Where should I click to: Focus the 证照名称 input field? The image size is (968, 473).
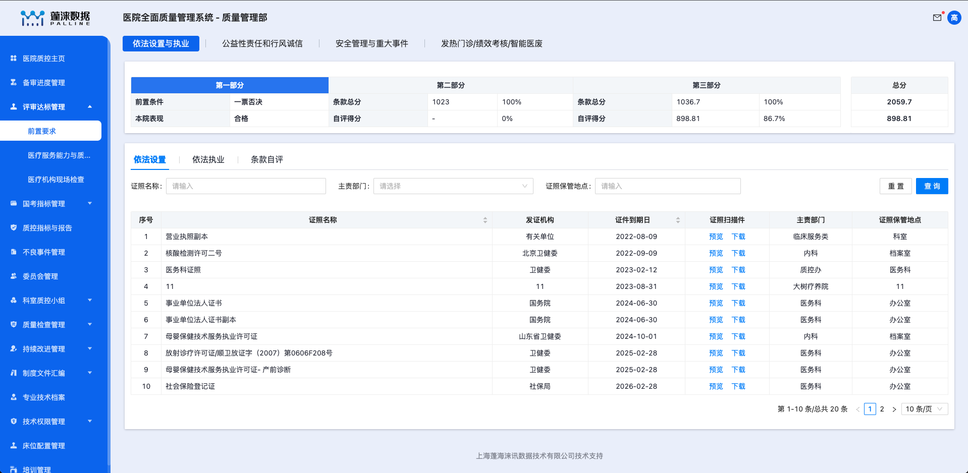click(x=246, y=186)
